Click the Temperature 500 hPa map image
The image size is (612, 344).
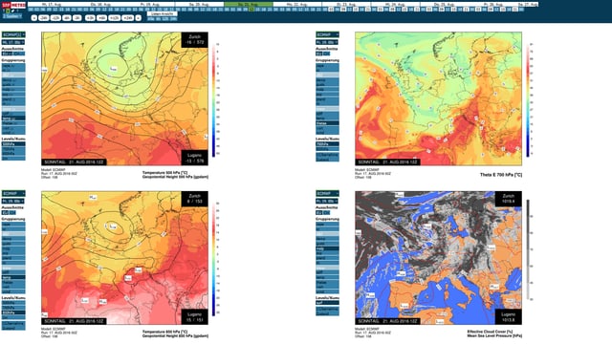[124, 98]
